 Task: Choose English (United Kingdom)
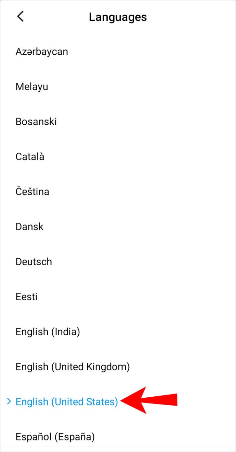point(73,367)
